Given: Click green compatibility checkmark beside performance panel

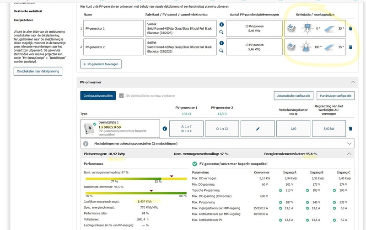Looking at the screenshot, I should (x=194, y=164).
